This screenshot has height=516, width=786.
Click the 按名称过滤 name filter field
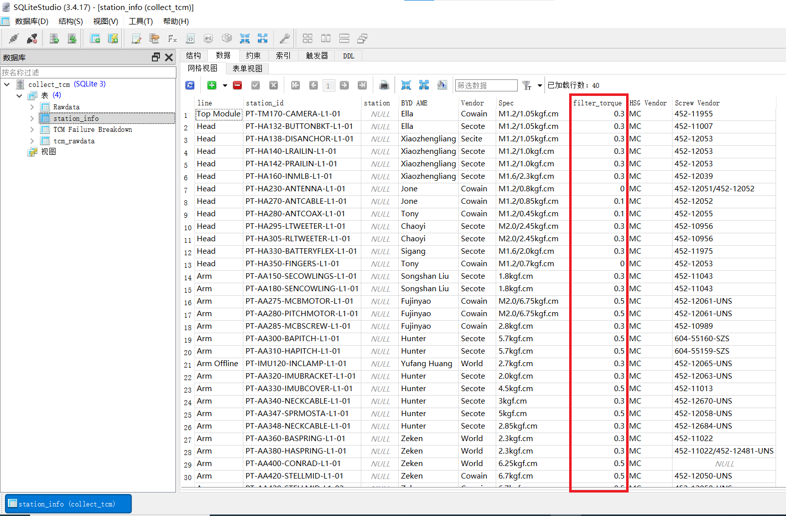[88, 72]
